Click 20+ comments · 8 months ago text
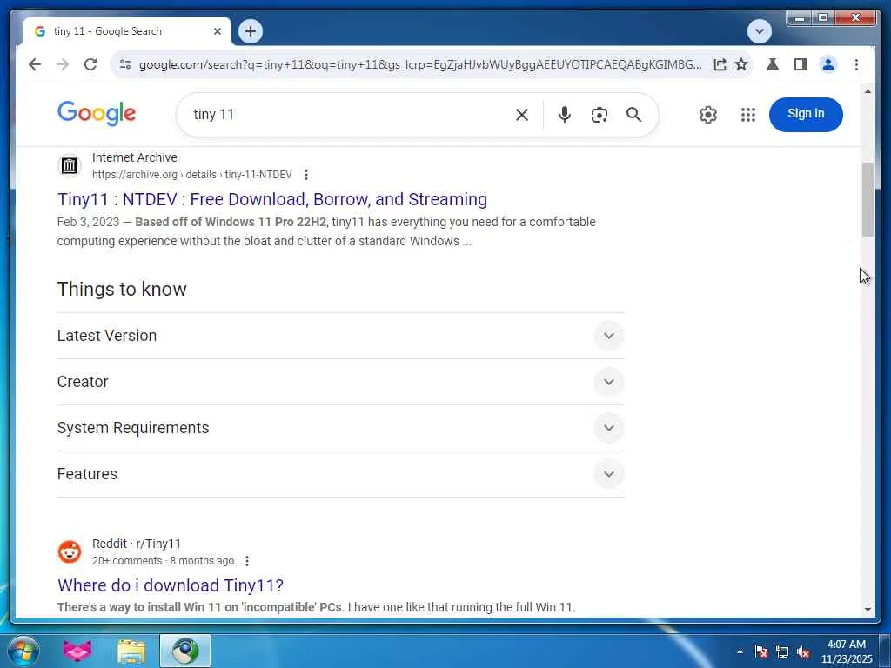This screenshot has height=668, width=891. tap(163, 561)
